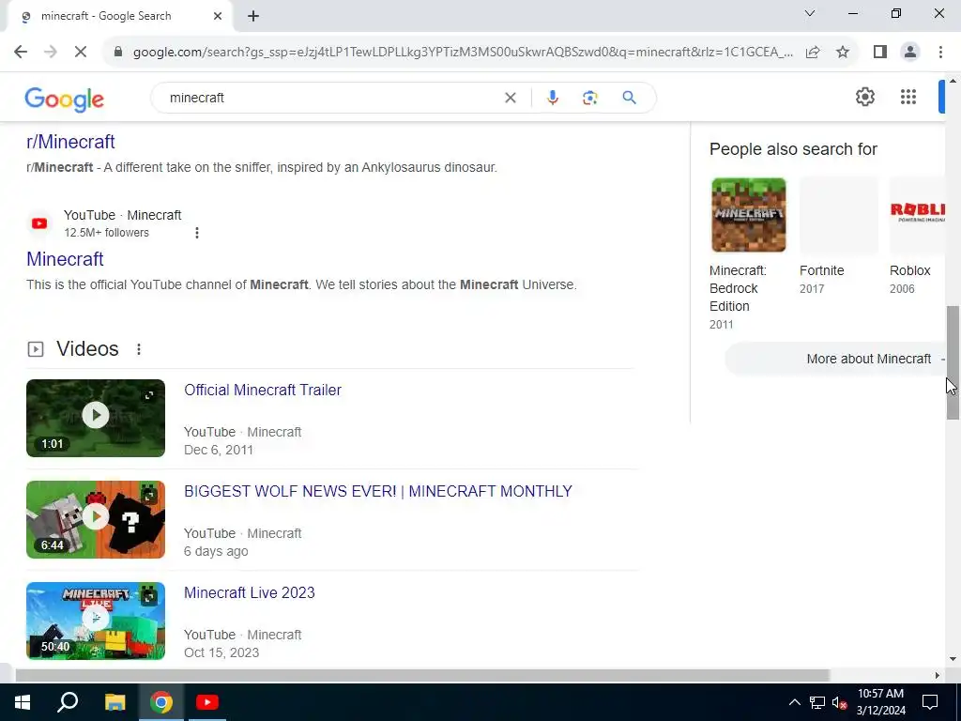Click inside the minecraft search field
Image resolution: width=961 pixels, height=721 pixels.
pyautogui.click(x=331, y=98)
